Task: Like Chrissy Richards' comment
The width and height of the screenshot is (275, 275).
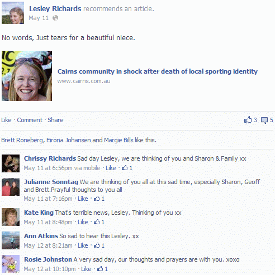Action: (x=111, y=168)
